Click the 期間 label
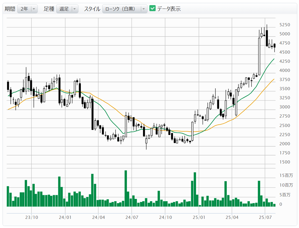Screen dimensions: 299x228 [x=10, y=9]
